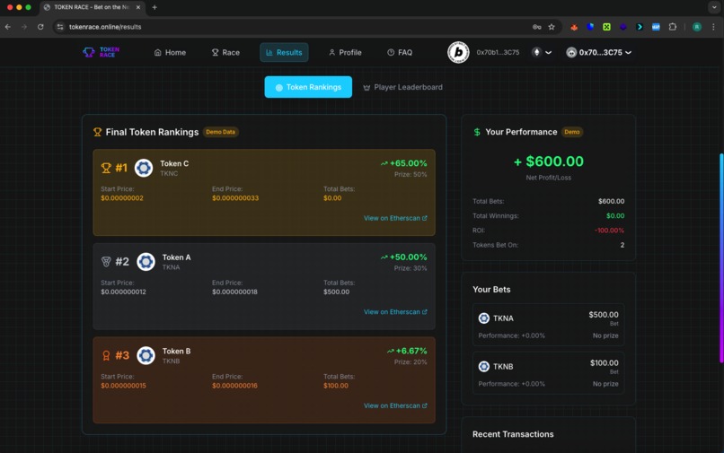724x453 pixels.
Task: Open the password key icon in address bar
Action: tap(536, 27)
